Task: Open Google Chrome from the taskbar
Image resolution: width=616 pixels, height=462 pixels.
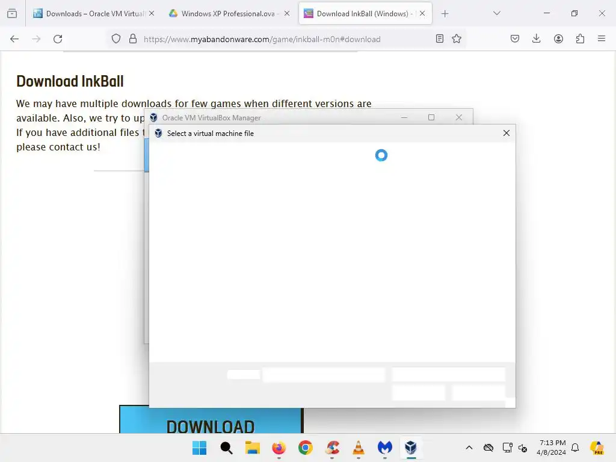Action: tap(306, 448)
